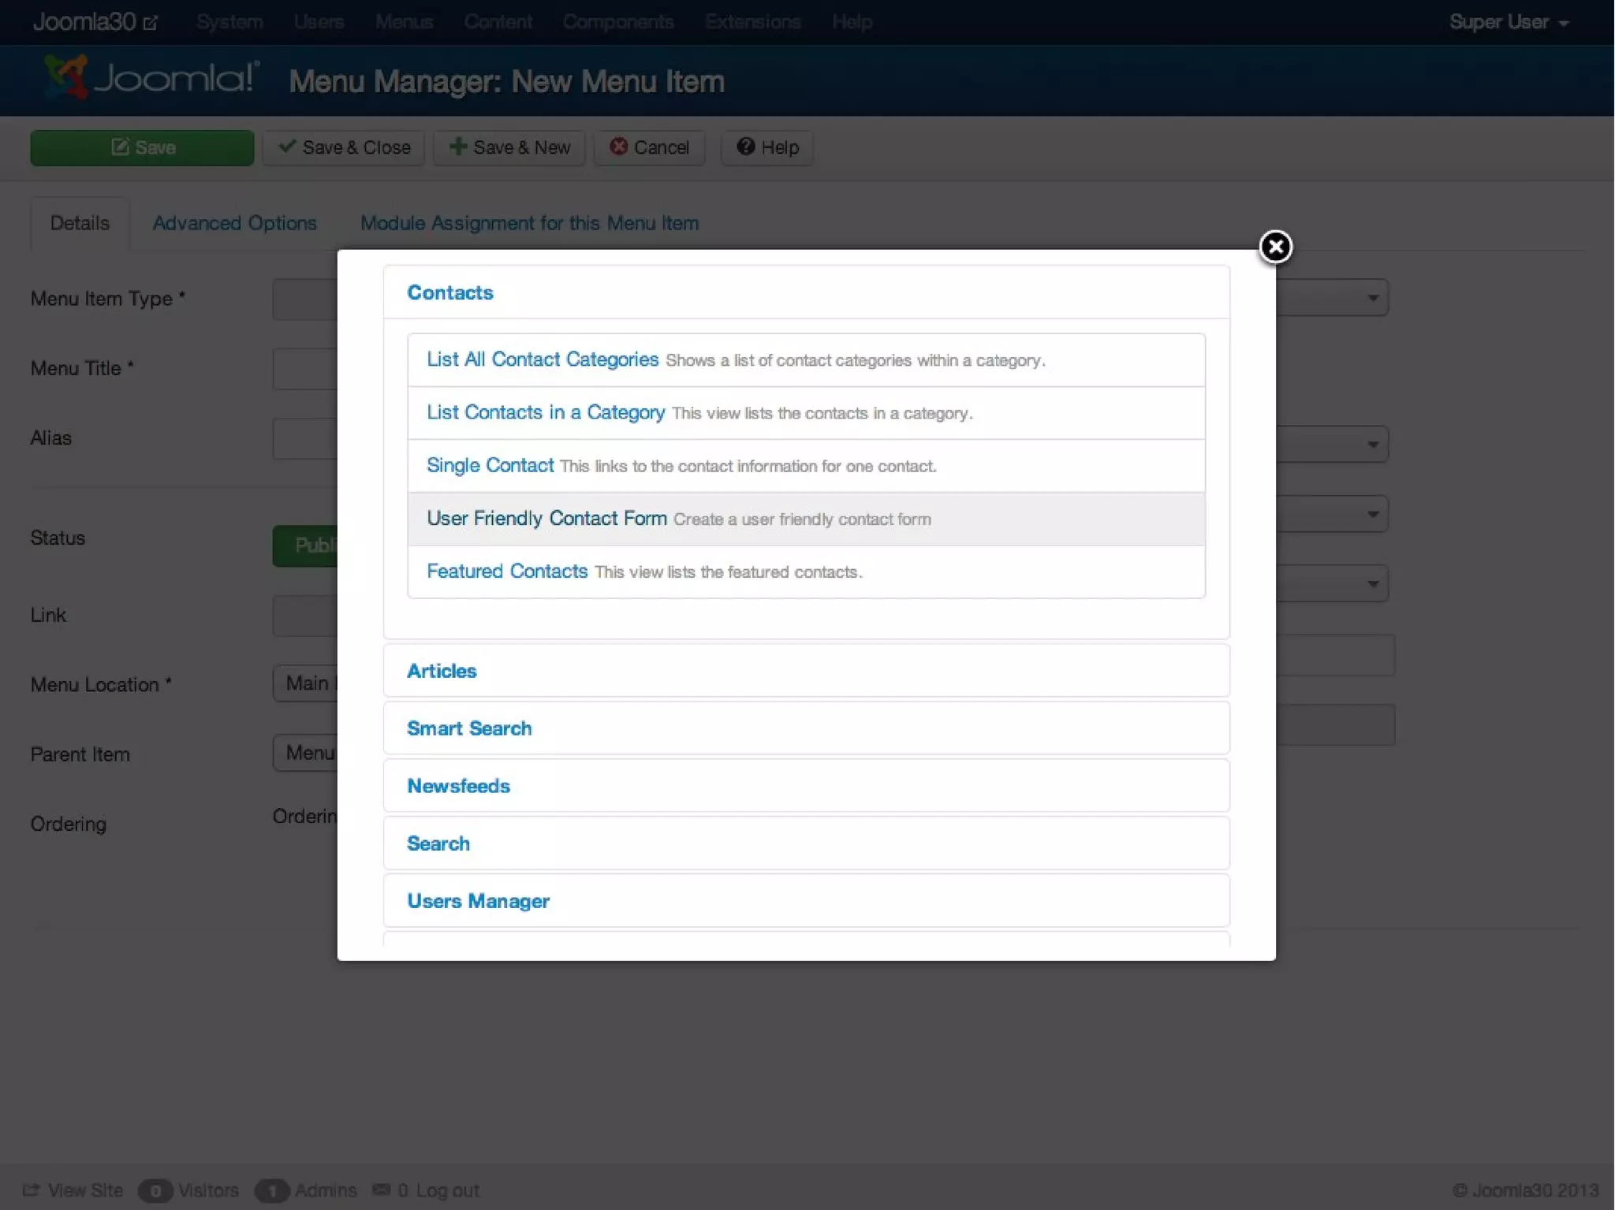
Task: Switch to Advanced Options tab
Action: tap(234, 223)
